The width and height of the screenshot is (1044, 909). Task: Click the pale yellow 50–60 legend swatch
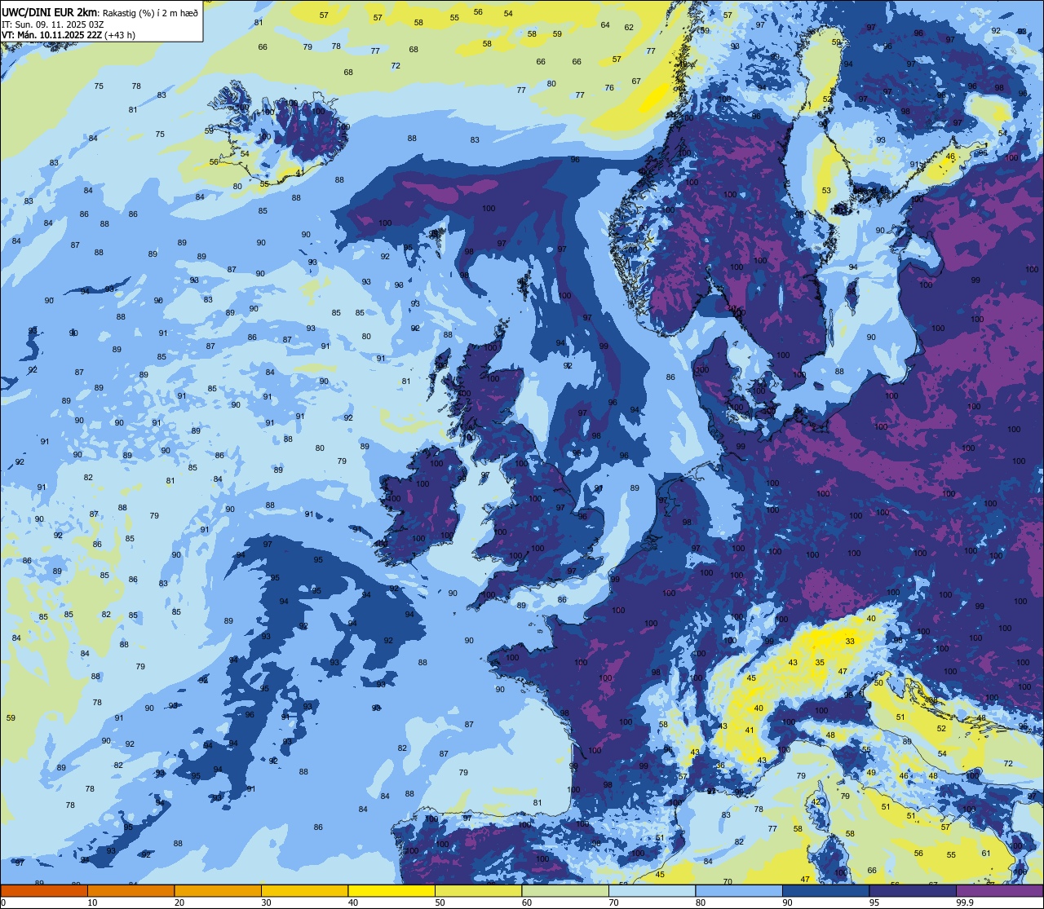[x=478, y=890]
